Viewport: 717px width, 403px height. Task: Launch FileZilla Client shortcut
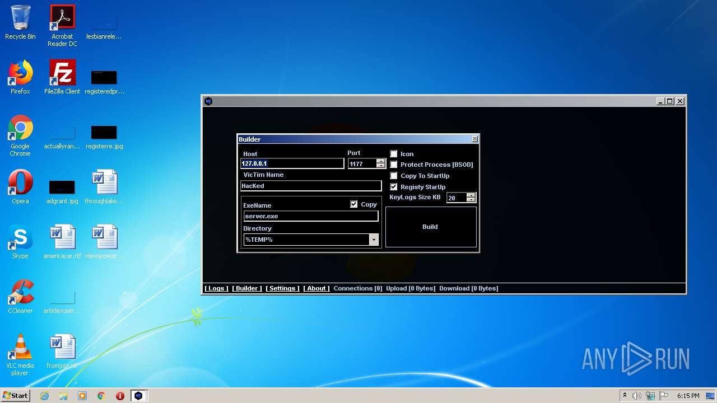point(62,77)
